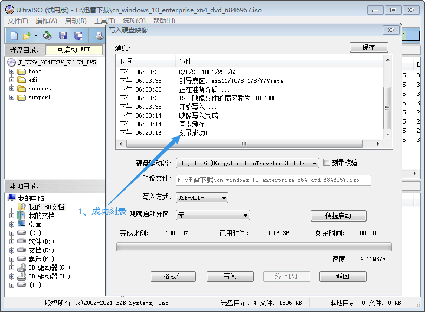Expand the CD 驱动器(G:) node
Screen dimensions: 425x312
(x=11, y=268)
